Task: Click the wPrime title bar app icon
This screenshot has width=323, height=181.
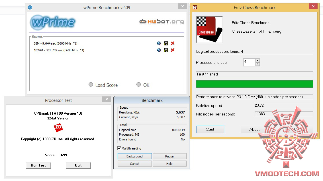Action: [x=30, y=8]
